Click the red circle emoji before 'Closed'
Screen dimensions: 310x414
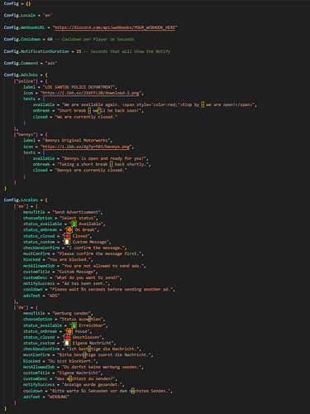67,236
